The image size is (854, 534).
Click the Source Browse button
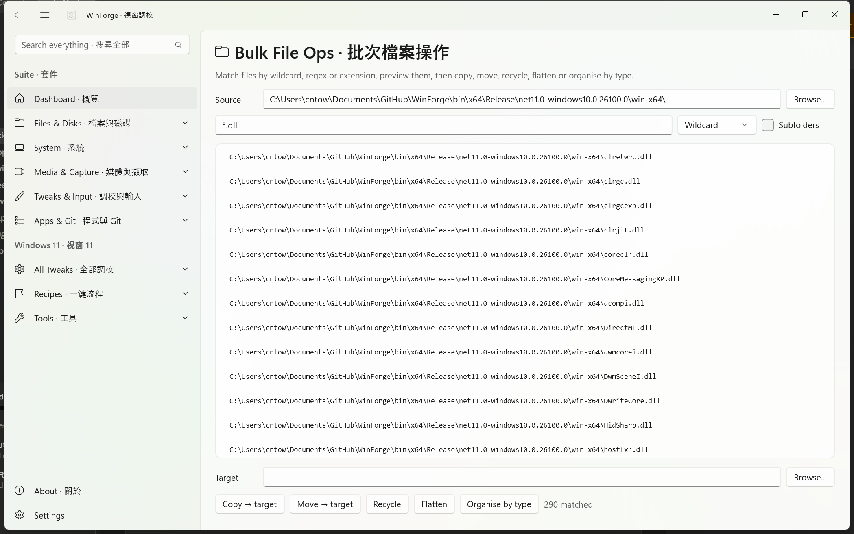tap(810, 99)
